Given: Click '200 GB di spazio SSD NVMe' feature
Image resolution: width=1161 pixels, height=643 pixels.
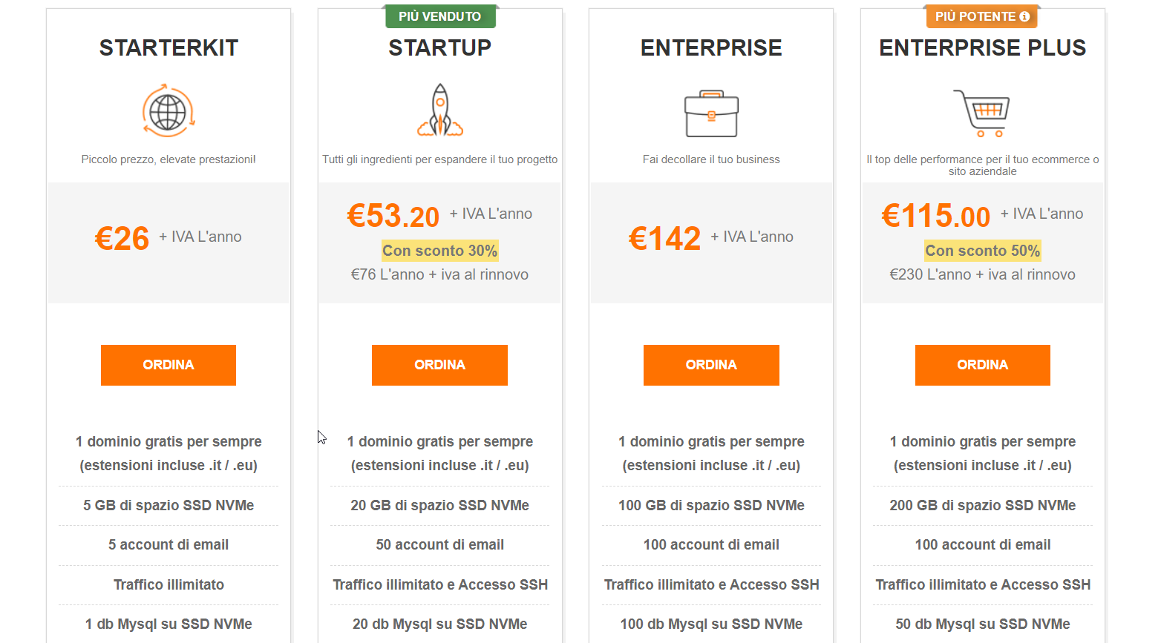Looking at the screenshot, I should pyautogui.click(x=982, y=505).
